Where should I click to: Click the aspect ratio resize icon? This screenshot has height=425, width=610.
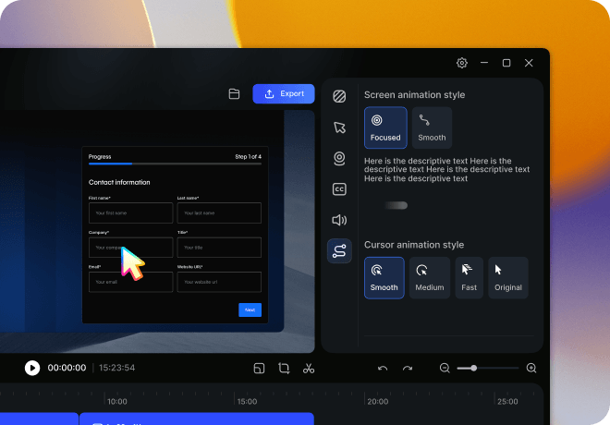point(260,368)
